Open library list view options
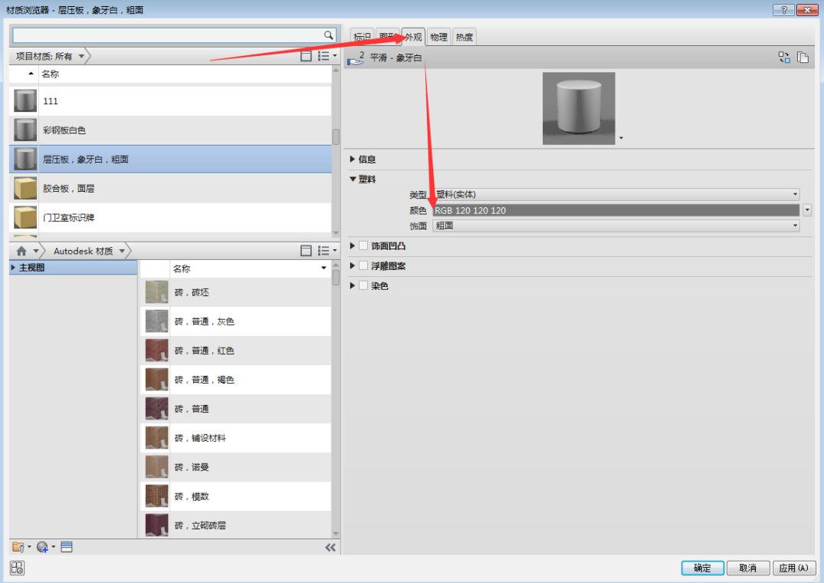Image resolution: width=824 pixels, height=583 pixels. 327,251
